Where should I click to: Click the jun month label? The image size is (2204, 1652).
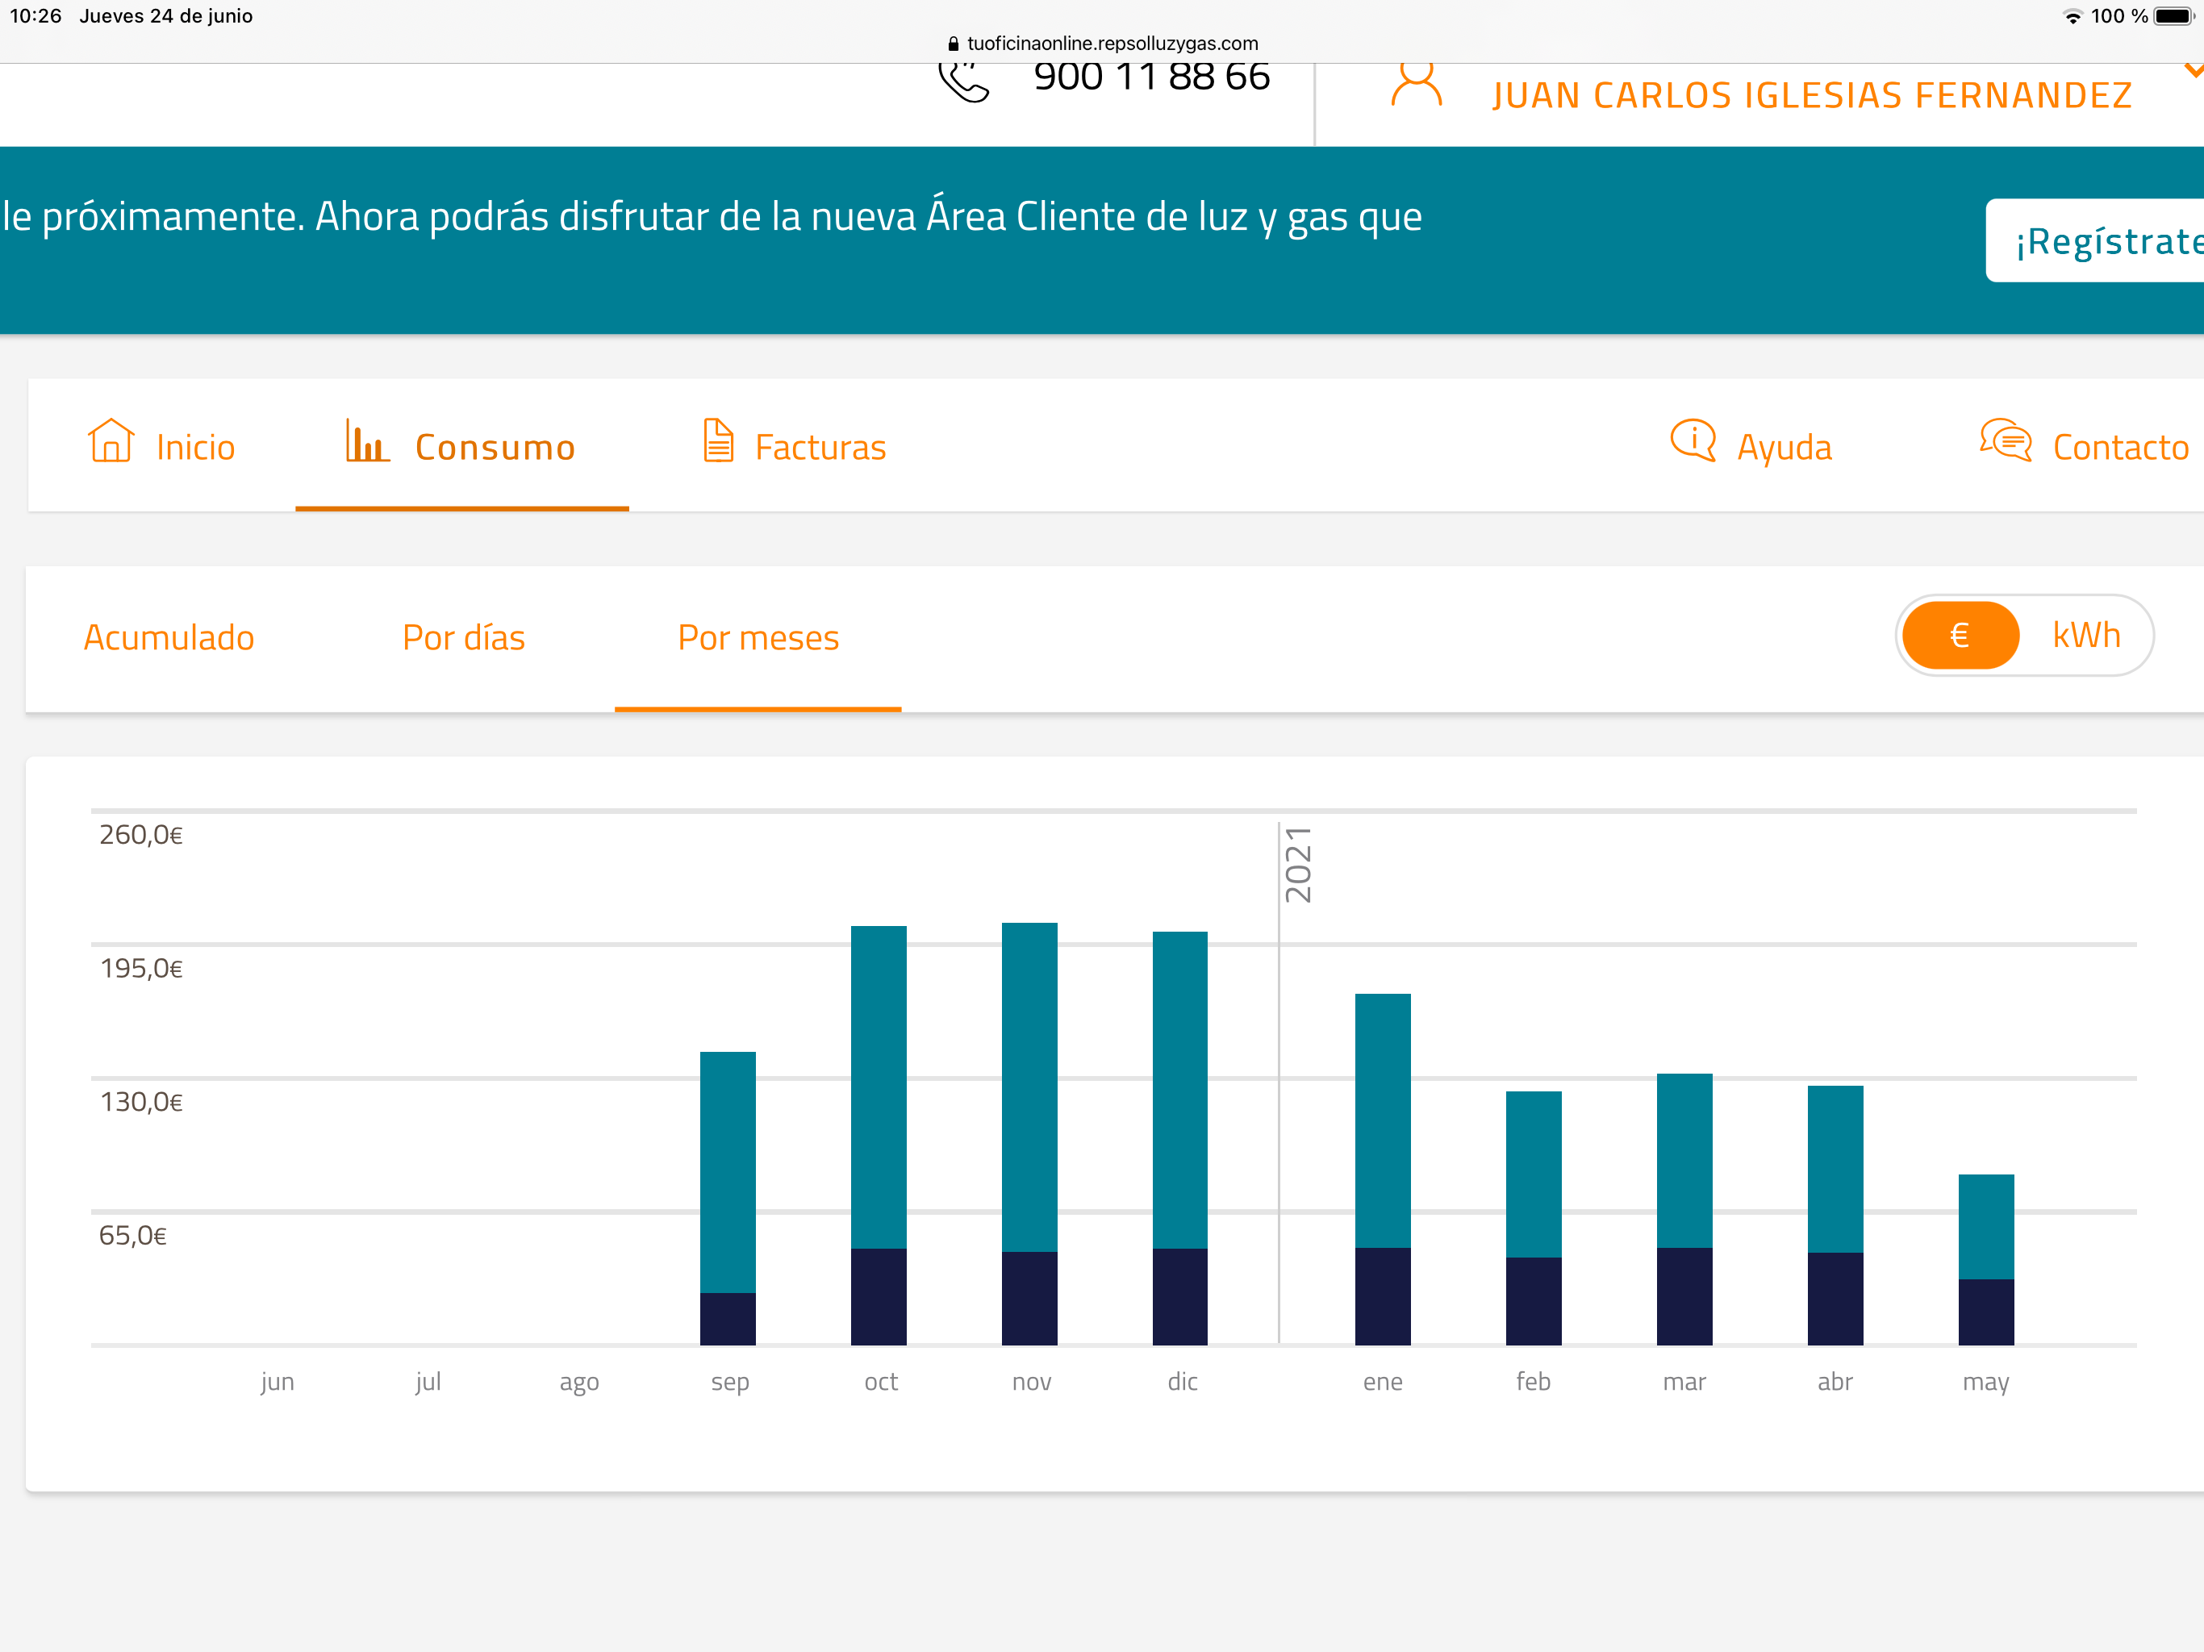click(277, 1383)
